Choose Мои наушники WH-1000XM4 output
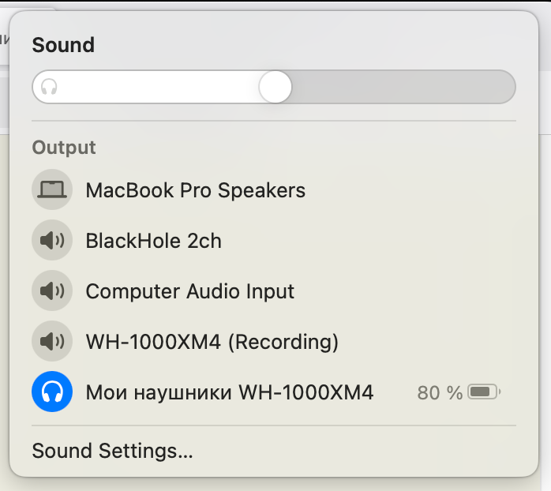This screenshot has width=551, height=491. (229, 392)
